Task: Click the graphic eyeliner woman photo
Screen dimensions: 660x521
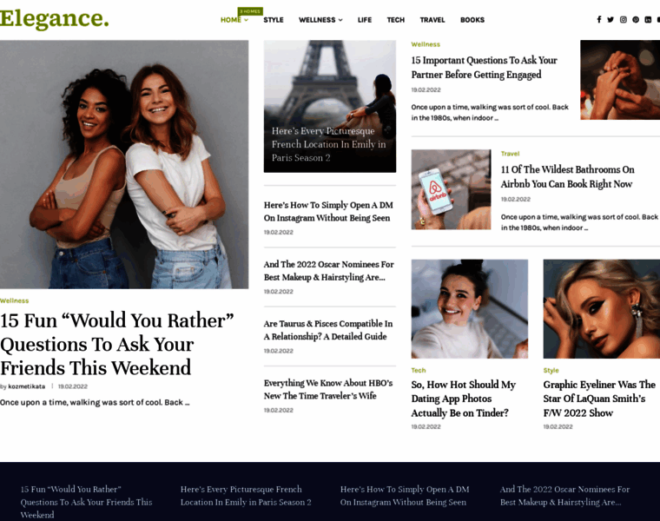Action: [x=602, y=309]
